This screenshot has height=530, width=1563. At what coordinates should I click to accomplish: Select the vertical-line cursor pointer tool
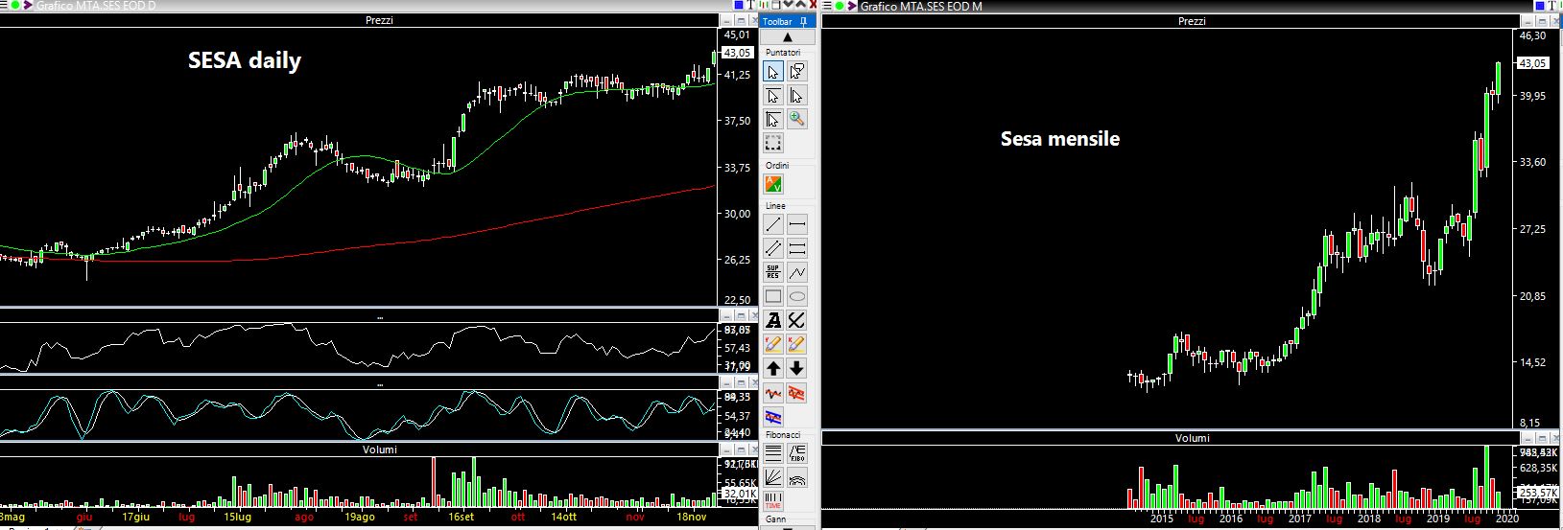(796, 96)
